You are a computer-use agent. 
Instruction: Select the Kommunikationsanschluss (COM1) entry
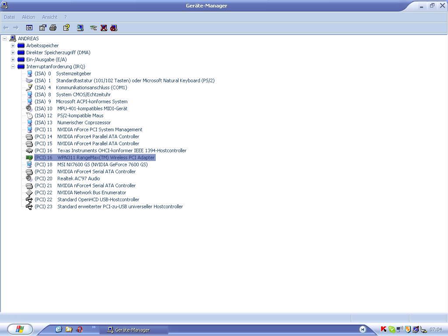80,87
